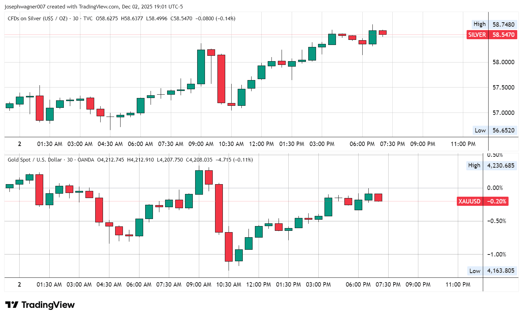523x318 pixels.
Task: Click the josephwagner007 attribution text
Action: [25, 7]
